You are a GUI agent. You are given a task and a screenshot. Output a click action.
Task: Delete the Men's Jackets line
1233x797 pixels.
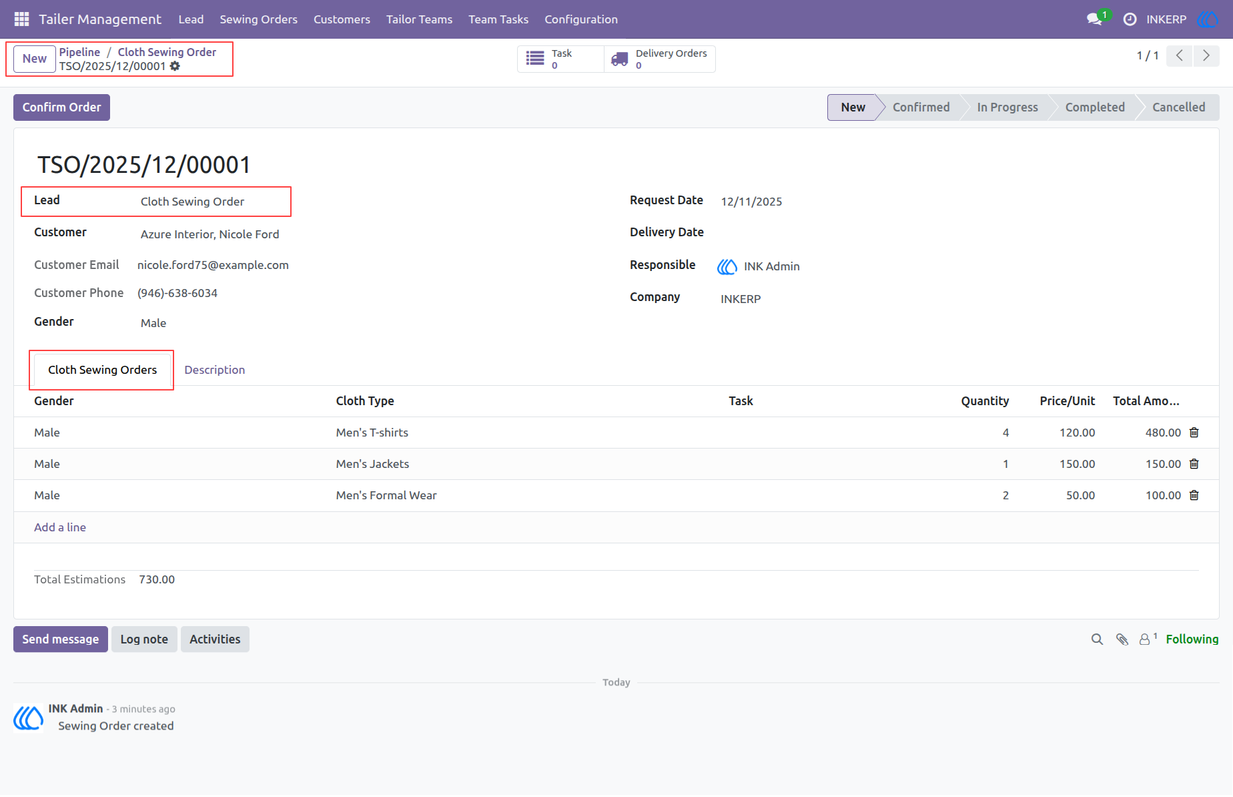point(1194,464)
